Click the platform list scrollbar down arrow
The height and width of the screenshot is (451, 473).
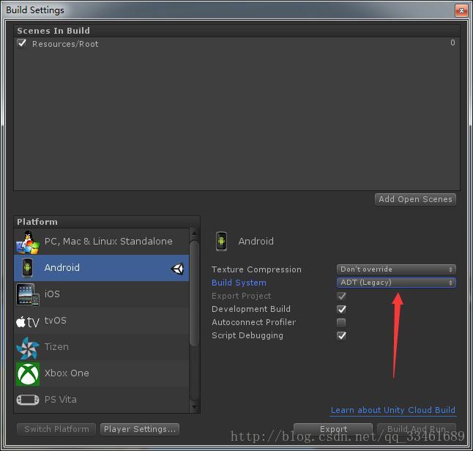point(194,408)
